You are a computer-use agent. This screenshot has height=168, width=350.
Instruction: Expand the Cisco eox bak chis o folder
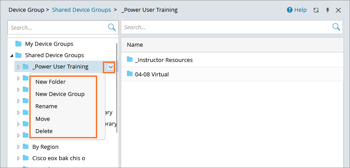(19, 158)
